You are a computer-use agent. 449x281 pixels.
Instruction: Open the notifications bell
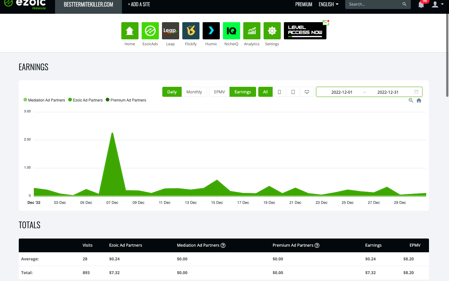[421, 4]
